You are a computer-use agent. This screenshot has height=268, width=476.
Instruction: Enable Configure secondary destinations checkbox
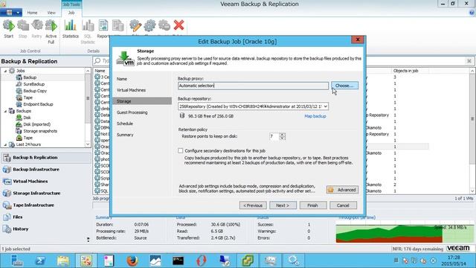click(181, 150)
